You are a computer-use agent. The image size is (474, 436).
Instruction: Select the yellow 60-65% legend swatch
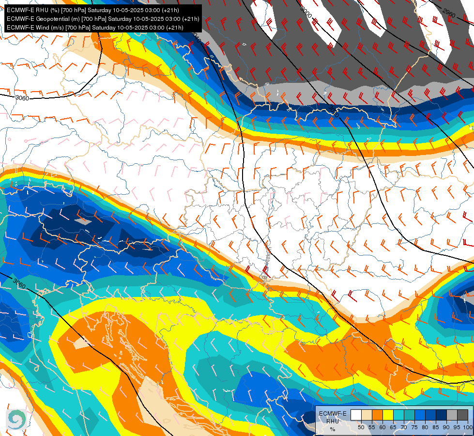pyautogui.click(x=387, y=415)
